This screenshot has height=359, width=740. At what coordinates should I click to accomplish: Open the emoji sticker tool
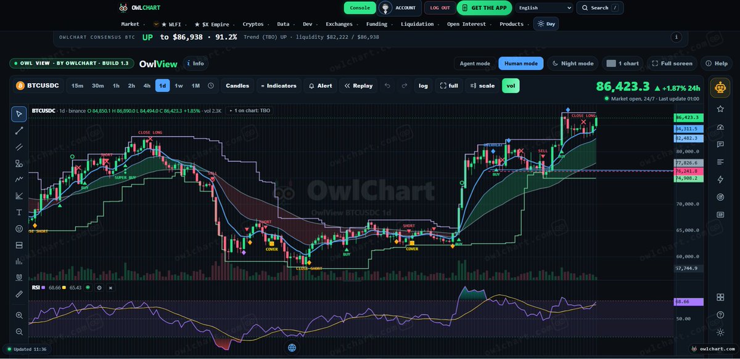(18, 229)
